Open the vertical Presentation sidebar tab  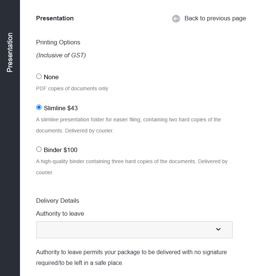point(10,53)
